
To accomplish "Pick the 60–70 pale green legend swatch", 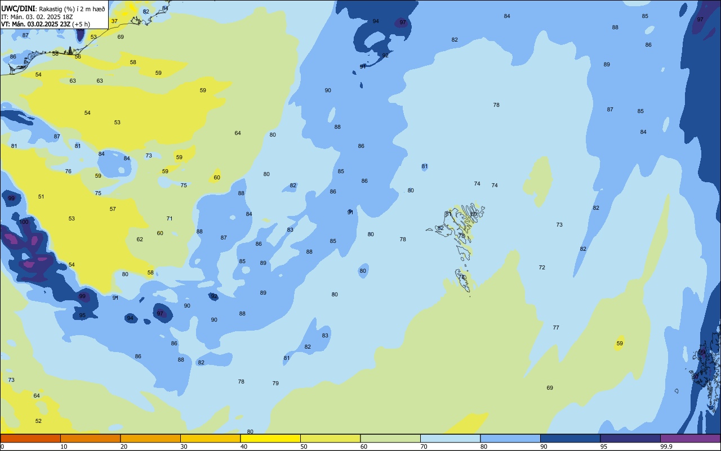I will click(390, 438).
